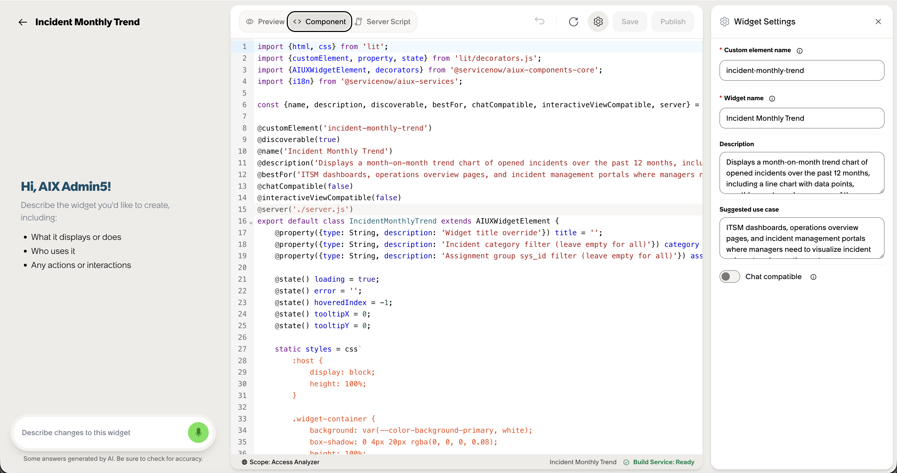The height and width of the screenshot is (473, 897).
Task: Switch to the Preview tab
Action: 265,22
